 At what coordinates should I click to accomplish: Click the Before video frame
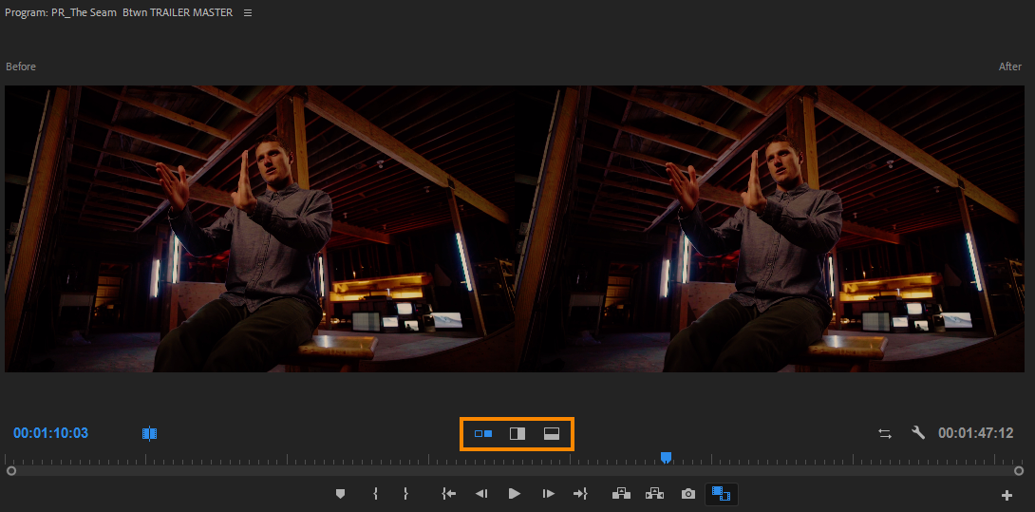coord(259,229)
